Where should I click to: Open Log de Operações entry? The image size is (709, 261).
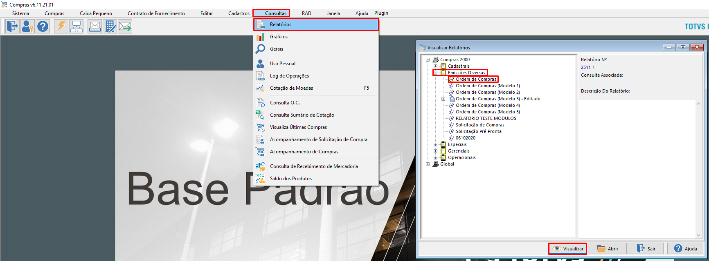(316, 76)
